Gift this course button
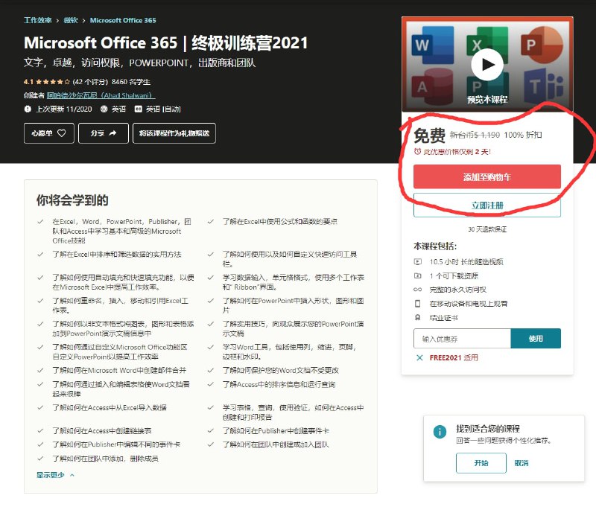Viewport: 596px width, 510px height. point(174,133)
